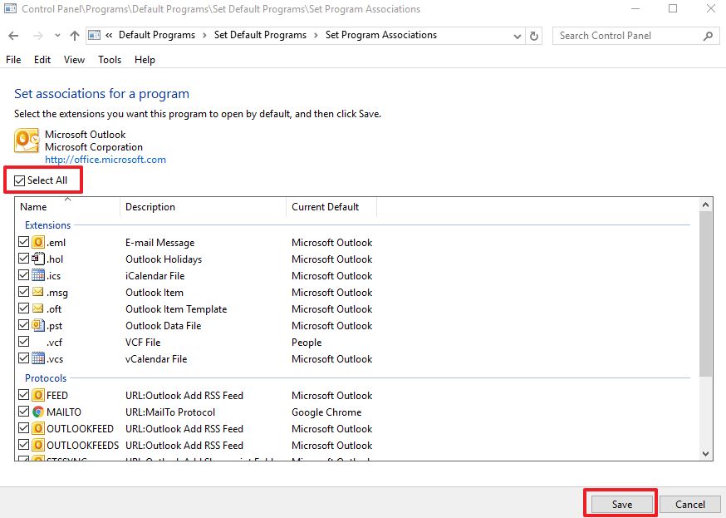Select the 'URL:MailTo Protocol' description
Image resolution: width=726 pixels, height=518 pixels.
(x=170, y=412)
